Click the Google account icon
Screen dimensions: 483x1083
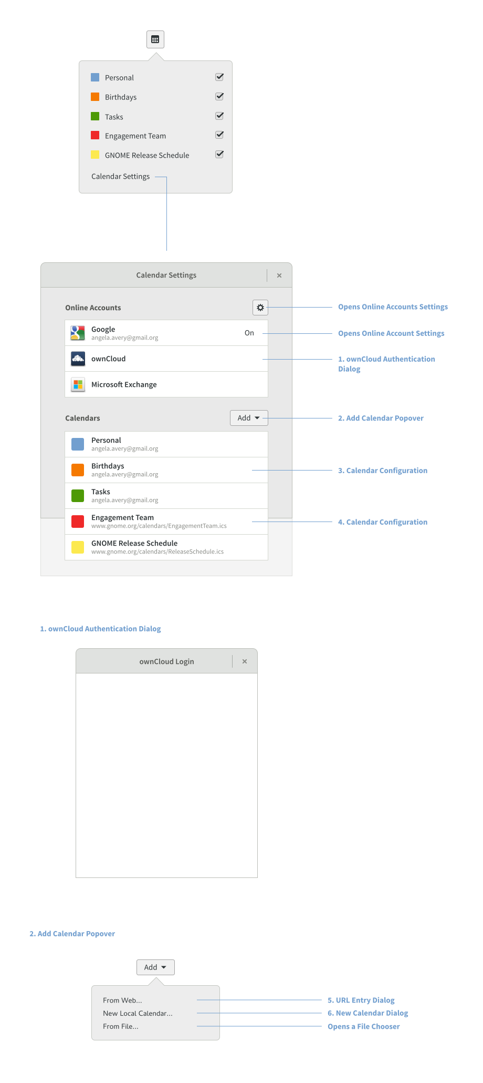(x=78, y=333)
